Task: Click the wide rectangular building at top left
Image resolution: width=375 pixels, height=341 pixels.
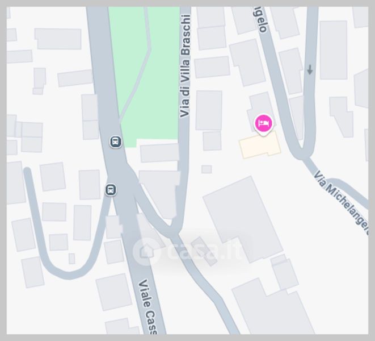Action: 58,39
